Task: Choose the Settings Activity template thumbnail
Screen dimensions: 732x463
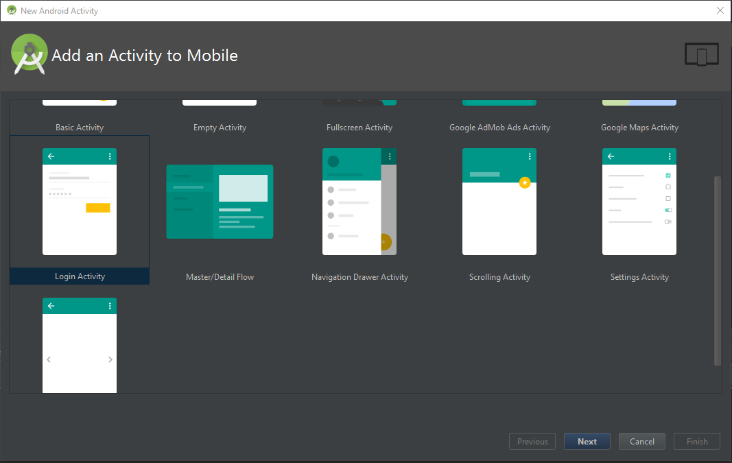Action: pyautogui.click(x=639, y=202)
